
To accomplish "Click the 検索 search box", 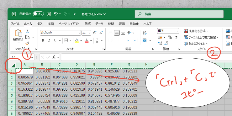I will pyautogui.click(x=179, y=14).
